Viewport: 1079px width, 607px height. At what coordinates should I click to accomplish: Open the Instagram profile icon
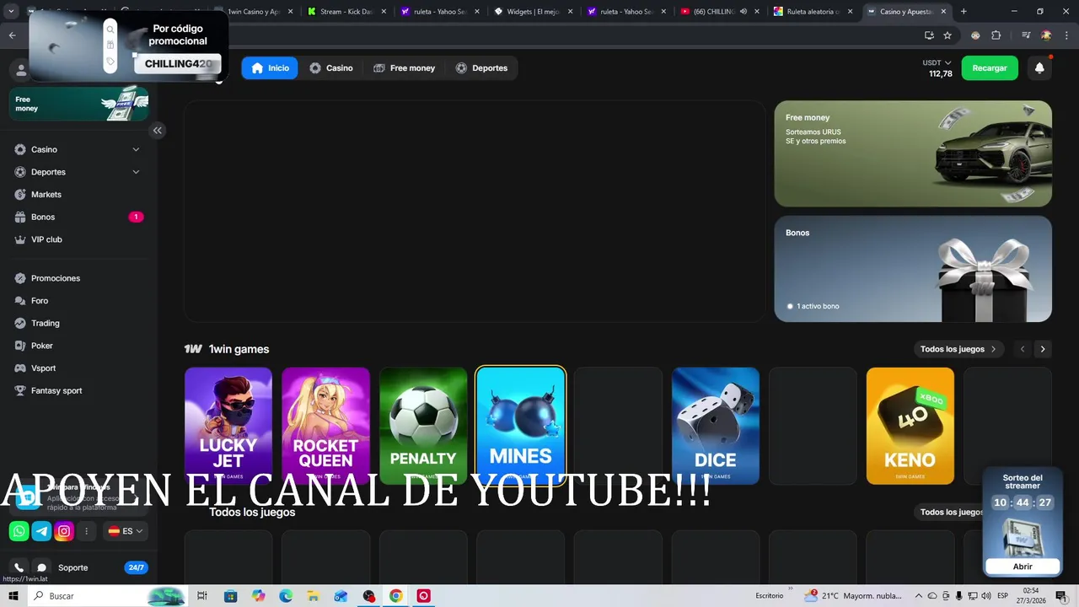(x=64, y=531)
